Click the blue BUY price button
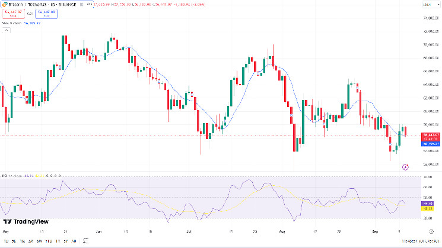 [x=46, y=14]
